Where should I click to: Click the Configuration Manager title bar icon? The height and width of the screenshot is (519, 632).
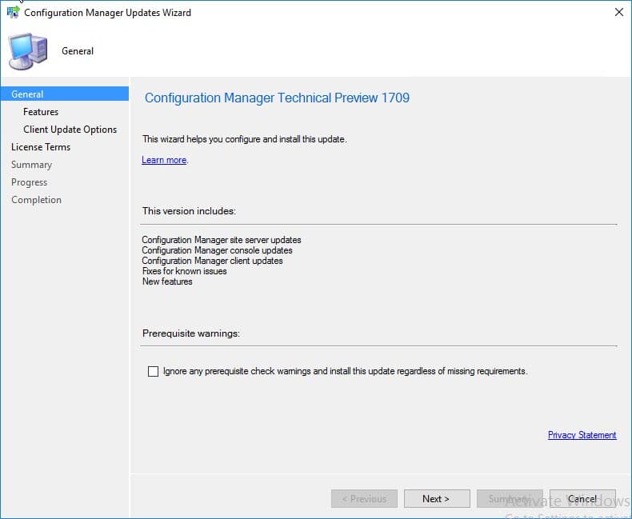(x=13, y=12)
